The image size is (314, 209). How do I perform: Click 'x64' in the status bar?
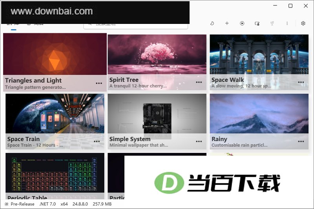pos(64,204)
